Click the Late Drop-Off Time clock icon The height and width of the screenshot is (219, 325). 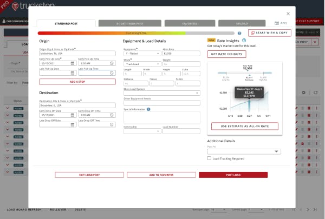[x=112, y=124]
